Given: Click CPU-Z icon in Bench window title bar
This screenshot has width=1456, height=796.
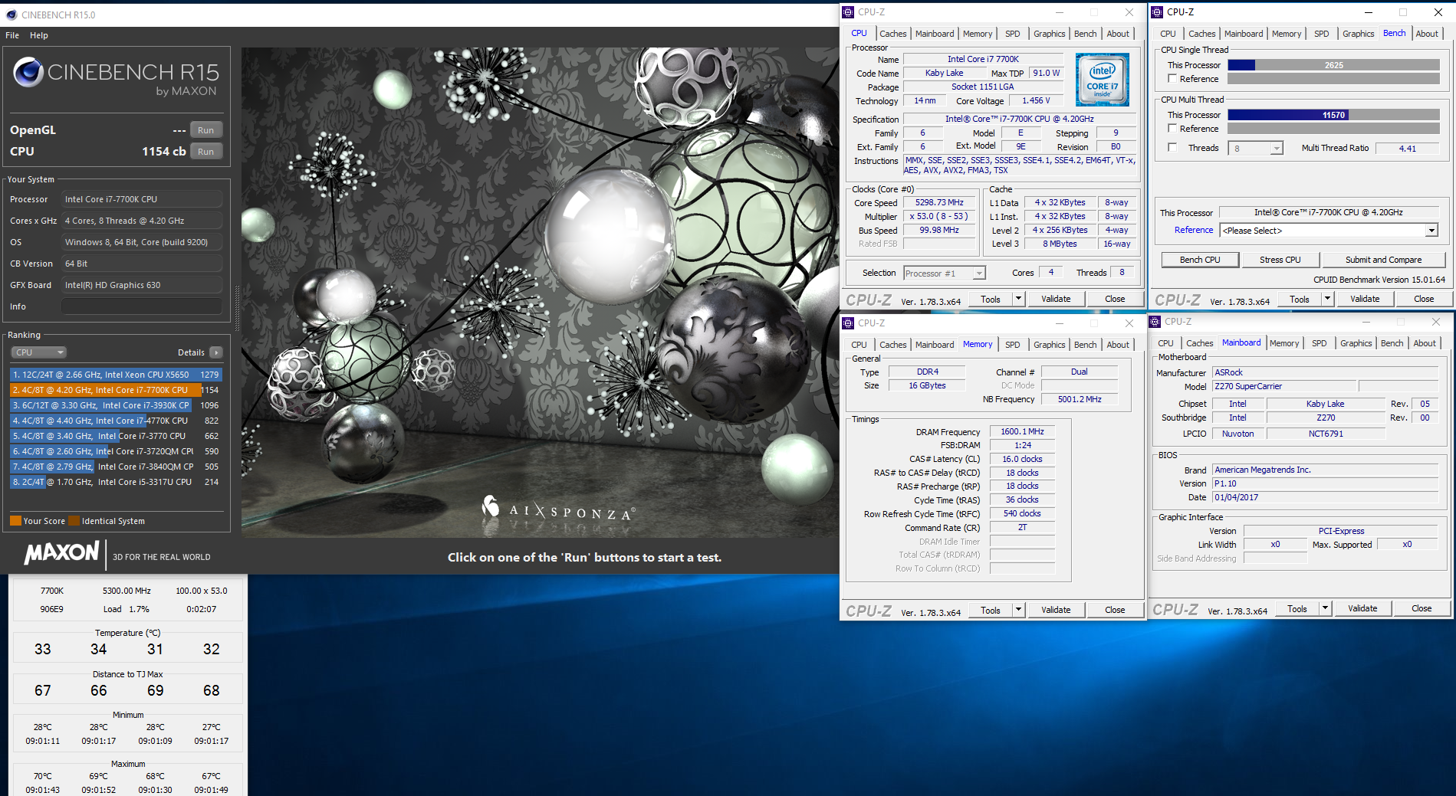Looking at the screenshot, I should point(1157,12).
